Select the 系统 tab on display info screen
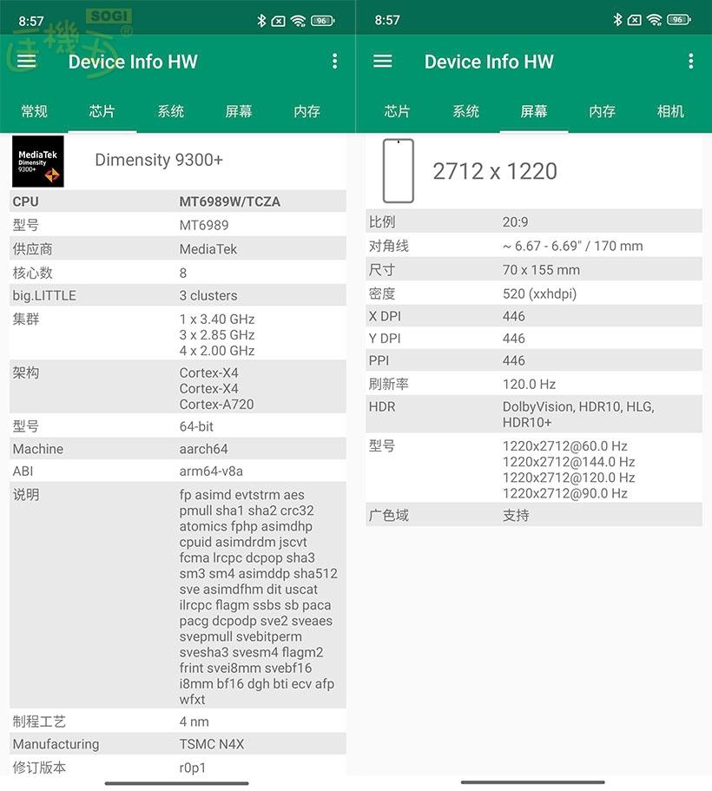Screen dimensions: 712x791 click(465, 111)
